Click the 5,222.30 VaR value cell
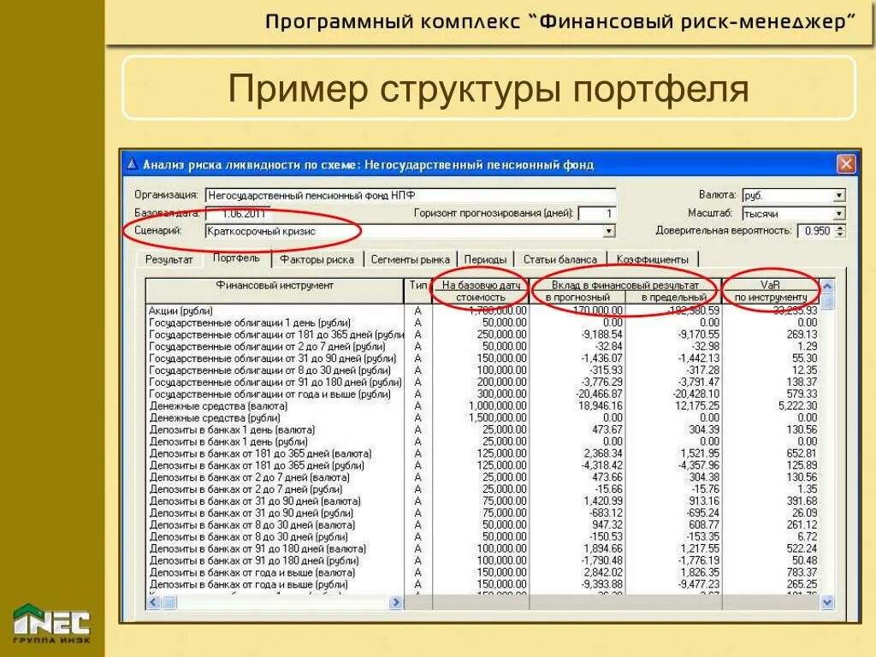 [771, 405]
